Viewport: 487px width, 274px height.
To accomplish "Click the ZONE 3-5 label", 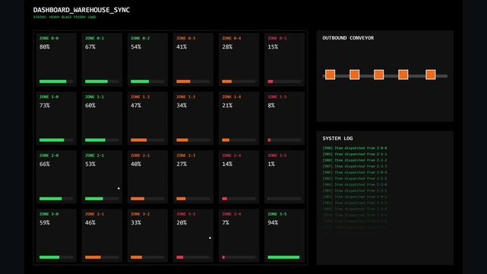I will click(277, 214).
